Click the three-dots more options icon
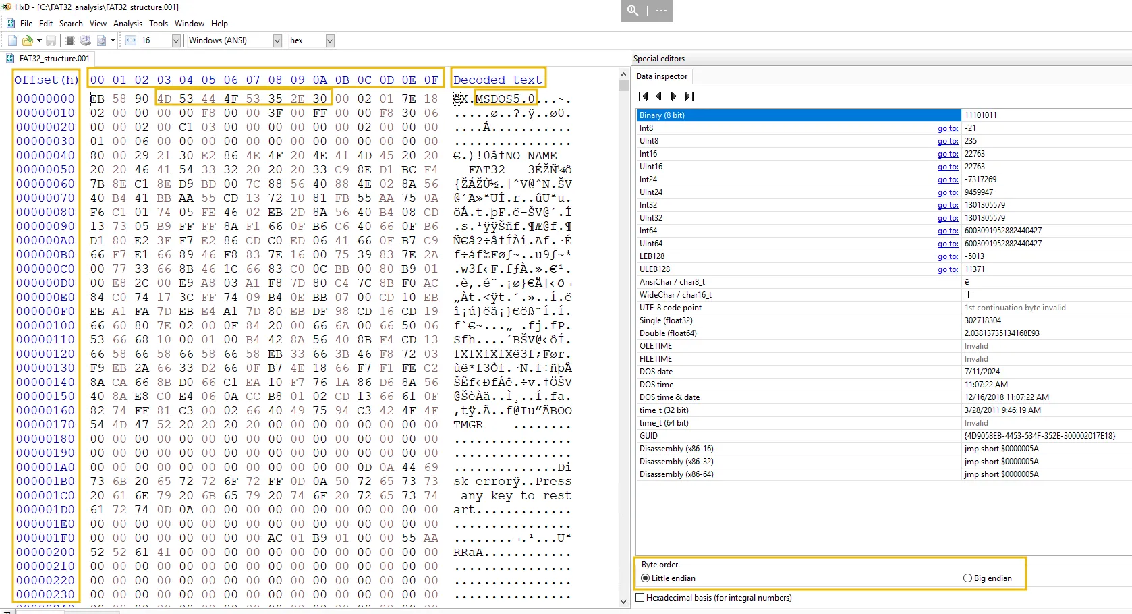 661,11
